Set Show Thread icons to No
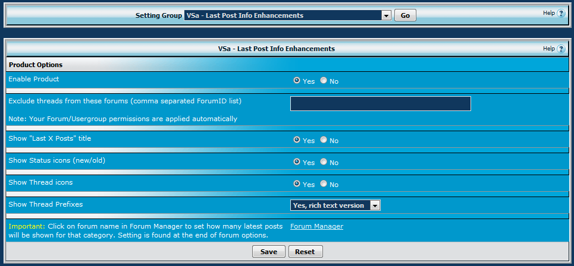The width and height of the screenshot is (574, 266). [x=324, y=184]
